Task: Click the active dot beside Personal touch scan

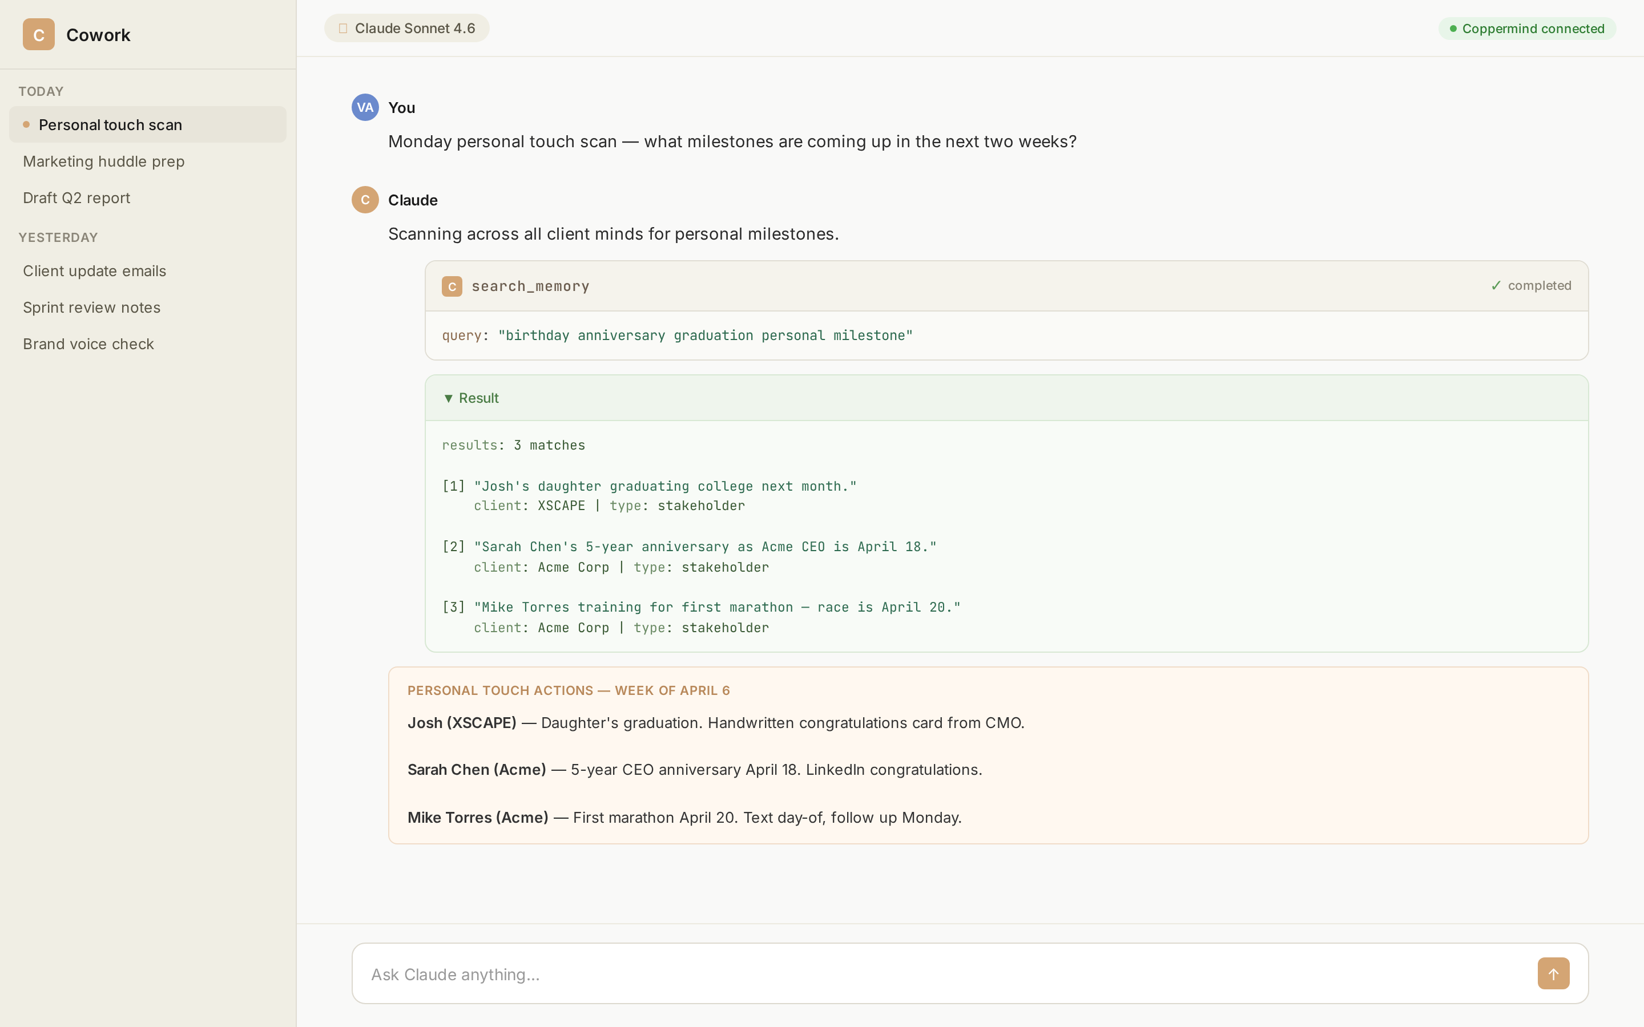Action: pos(26,124)
